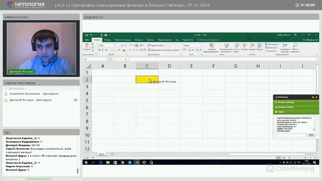The height and width of the screenshot is (181, 322).
Task: Click the Undo arrow in quick access toolbar
Action: tap(91, 35)
